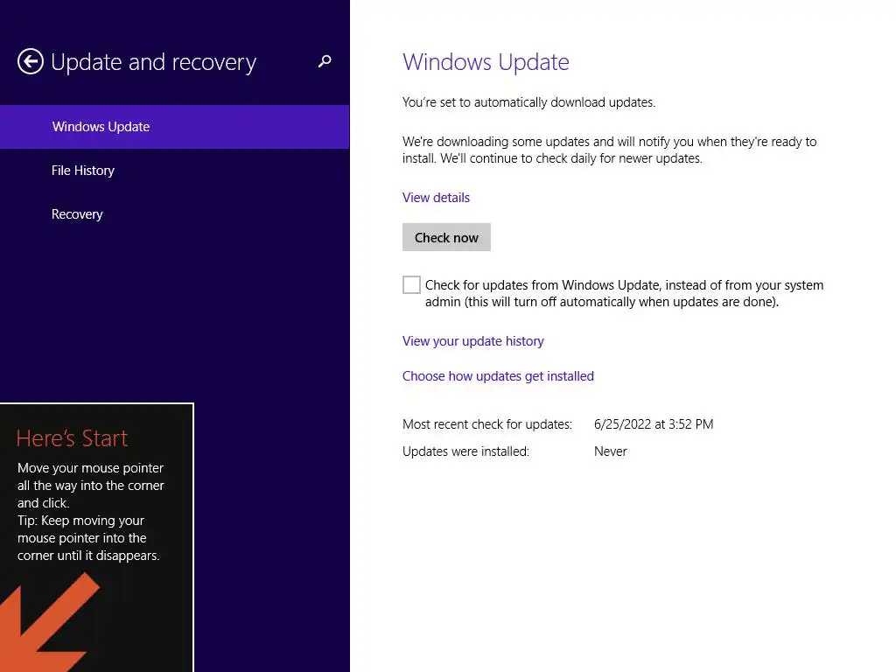The width and height of the screenshot is (896, 672).
Task: Click the Most recent check for updates label
Action: coord(486,424)
